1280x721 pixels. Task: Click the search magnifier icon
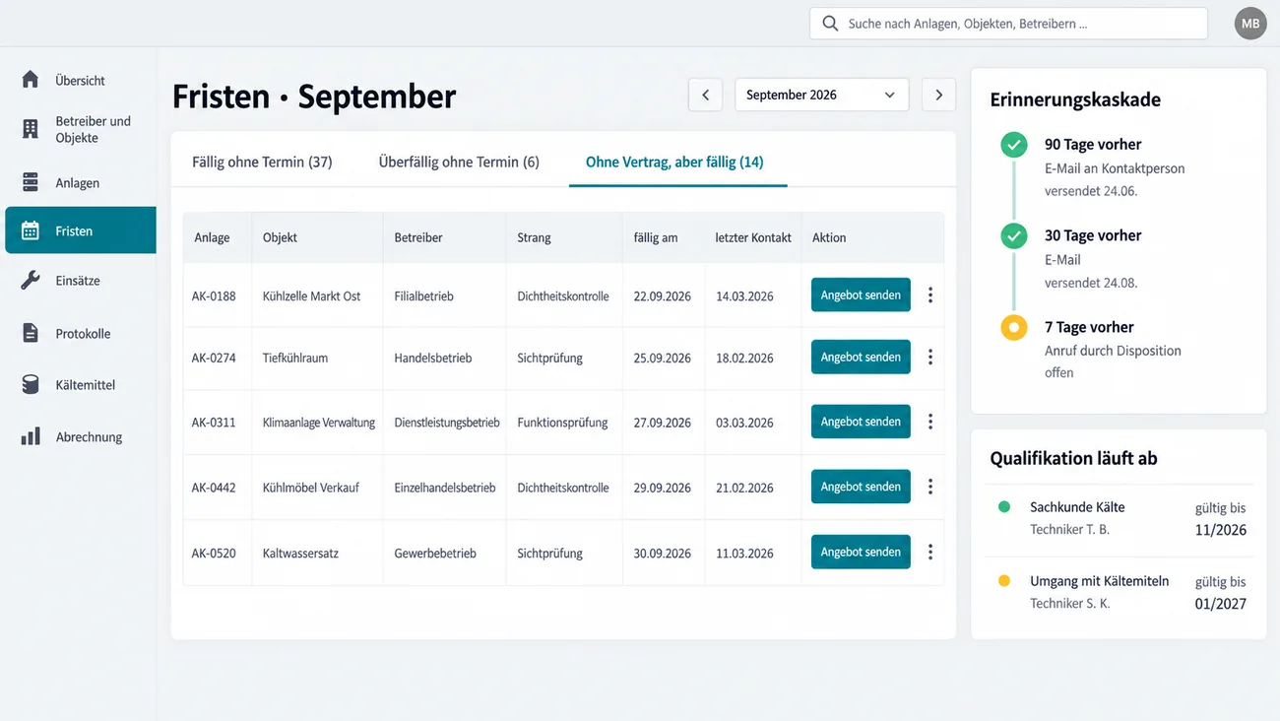[x=830, y=24]
